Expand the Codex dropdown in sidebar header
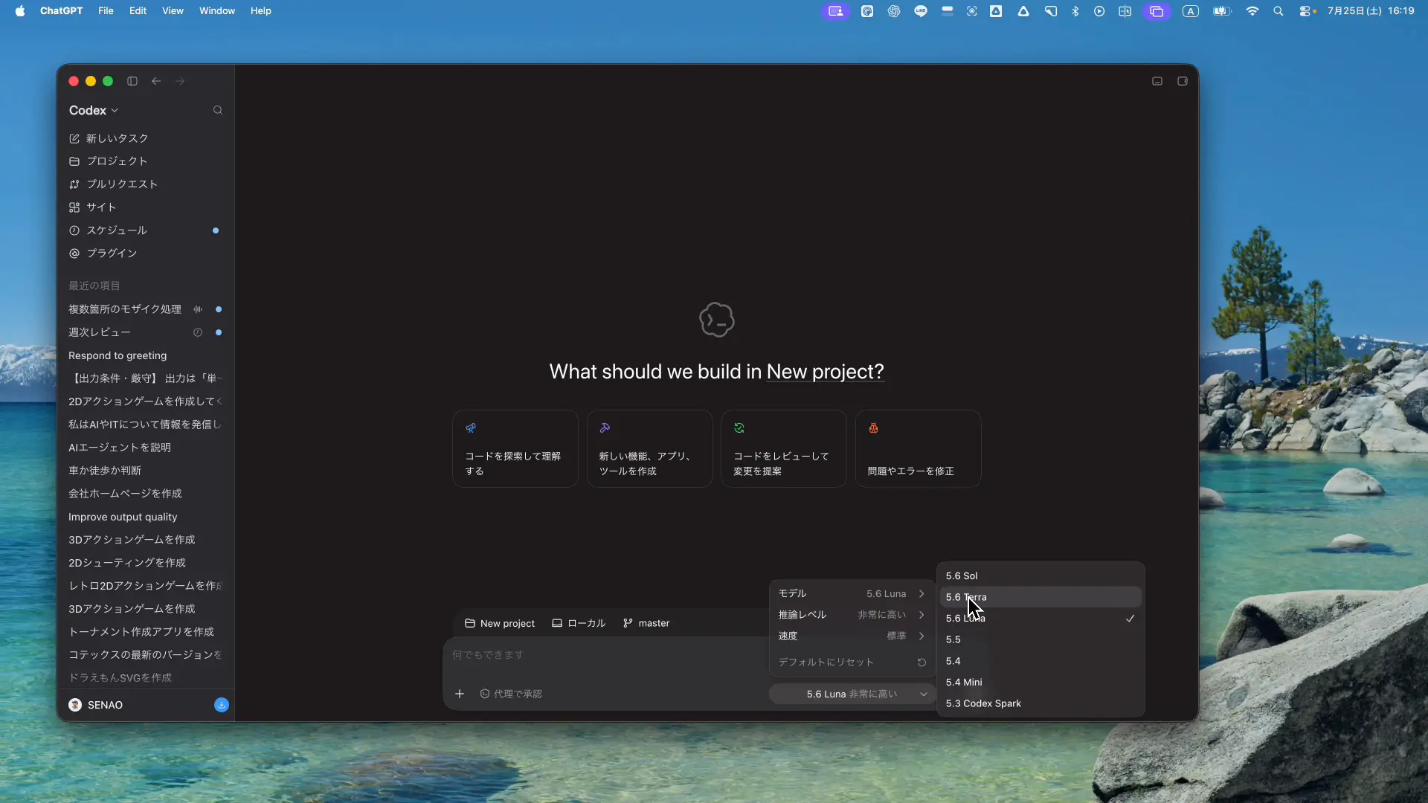This screenshot has width=1428, height=803. point(94,110)
